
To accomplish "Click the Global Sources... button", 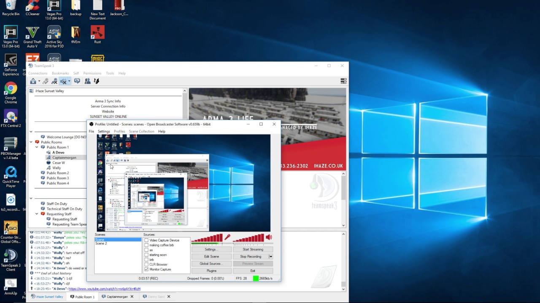I will coord(211,264).
